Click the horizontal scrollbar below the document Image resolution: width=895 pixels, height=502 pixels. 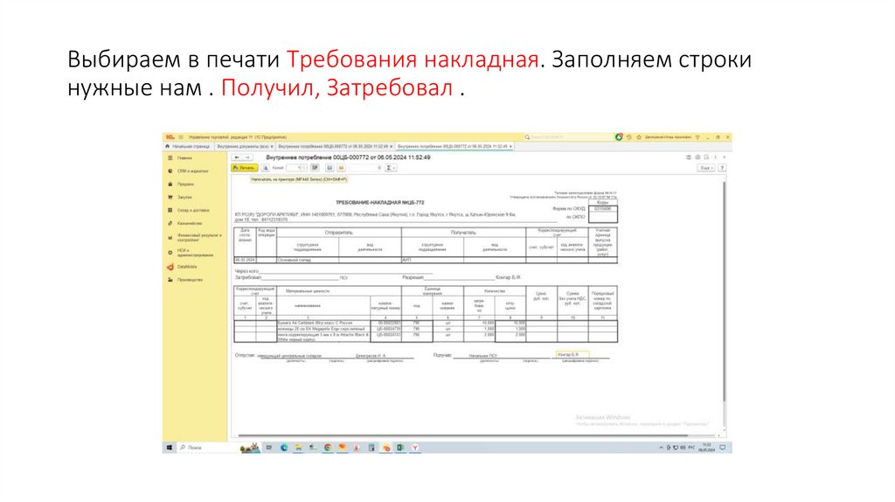click(462, 436)
